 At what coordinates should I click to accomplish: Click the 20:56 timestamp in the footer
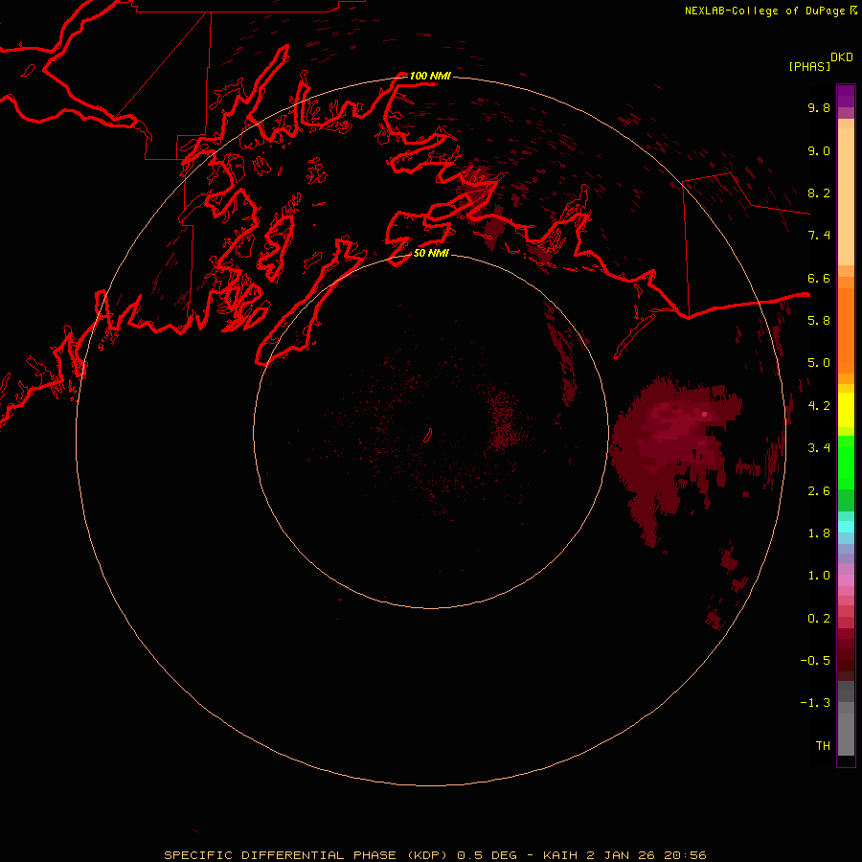click(685, 855)
